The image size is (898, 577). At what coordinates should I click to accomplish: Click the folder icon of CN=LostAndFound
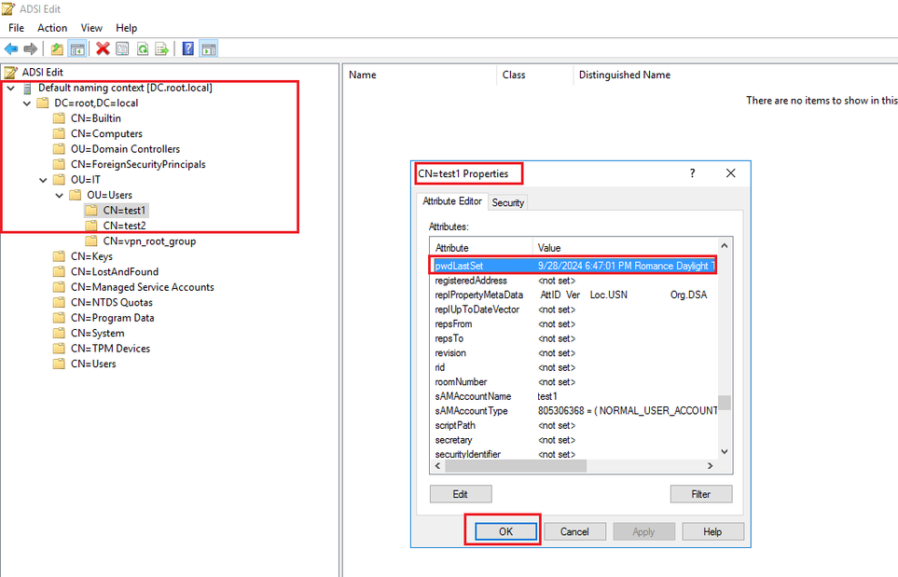point(59,272)
